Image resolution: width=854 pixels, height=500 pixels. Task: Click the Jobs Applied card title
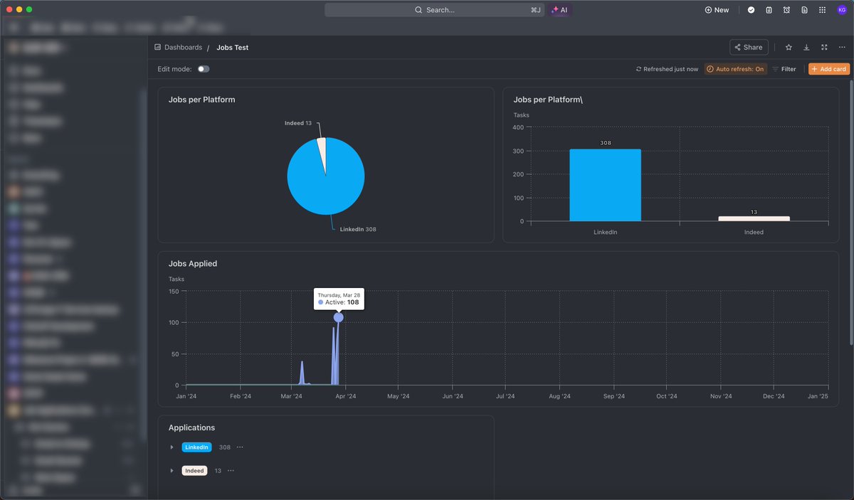193,264
